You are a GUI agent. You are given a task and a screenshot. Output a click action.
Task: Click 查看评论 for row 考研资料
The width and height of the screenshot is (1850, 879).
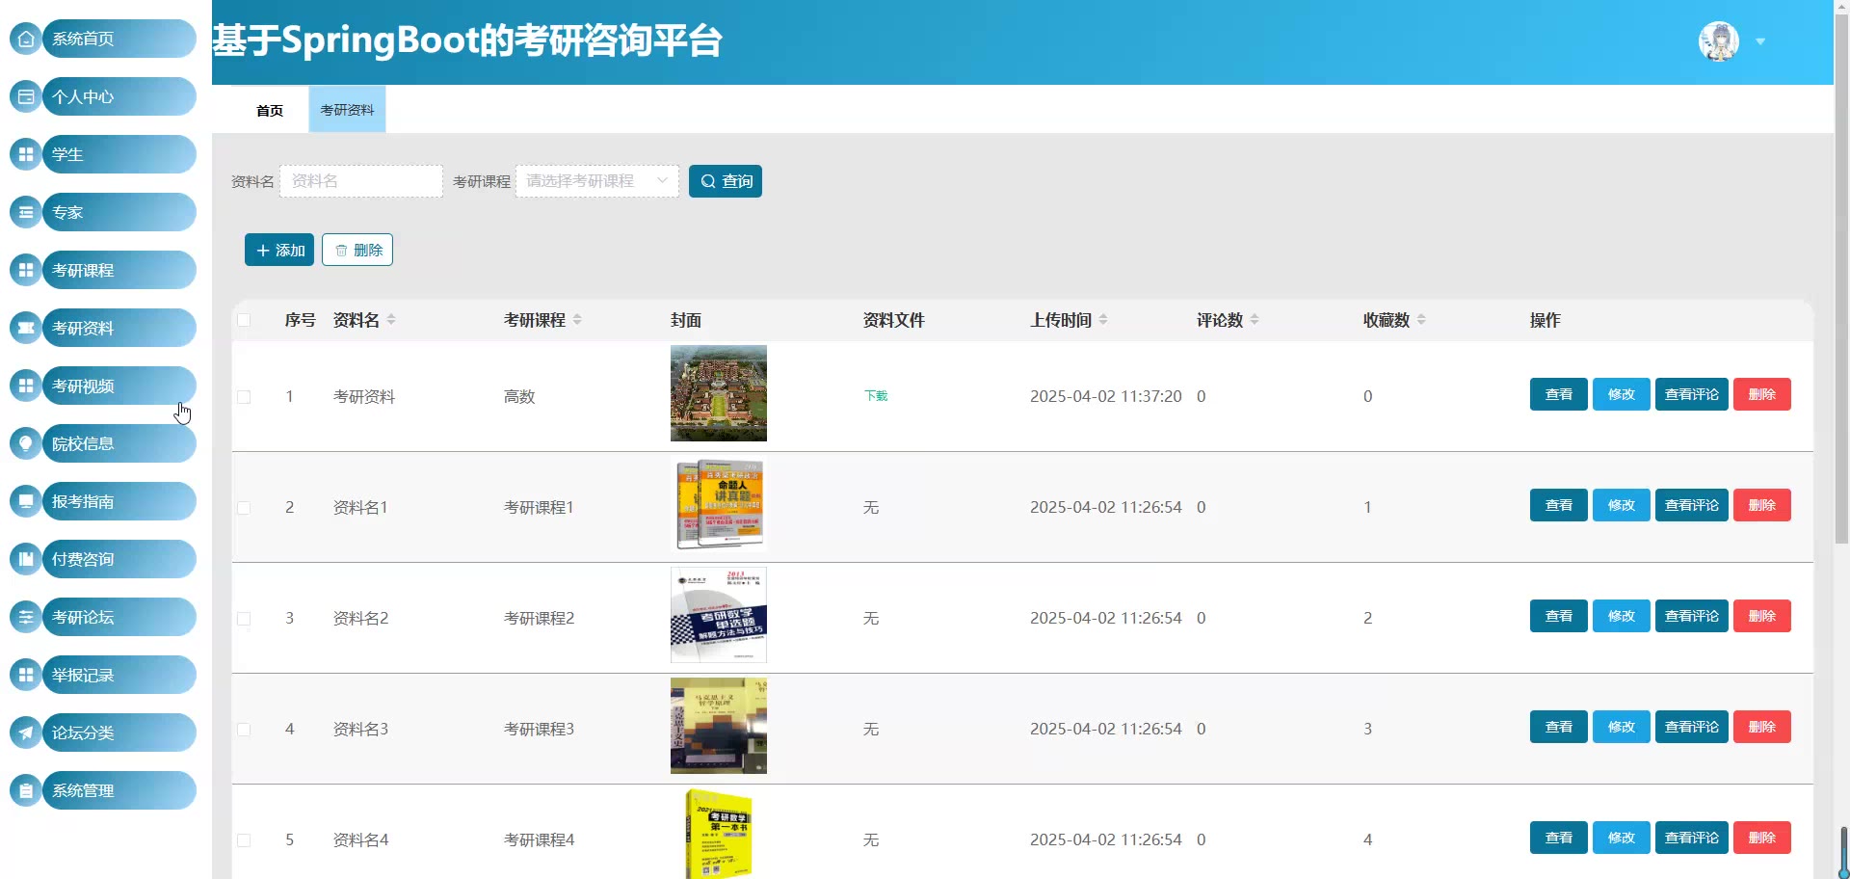click(x=1692, y=394)
